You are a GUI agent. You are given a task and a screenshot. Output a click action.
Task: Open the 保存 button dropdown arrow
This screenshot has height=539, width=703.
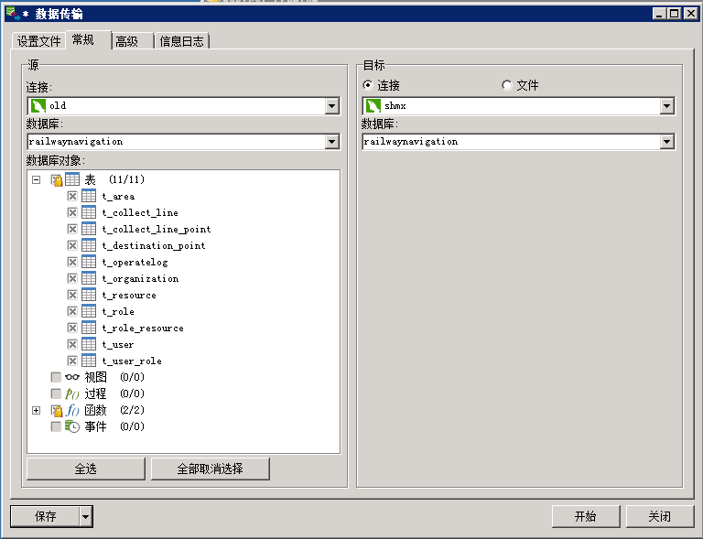click(86, 517)
